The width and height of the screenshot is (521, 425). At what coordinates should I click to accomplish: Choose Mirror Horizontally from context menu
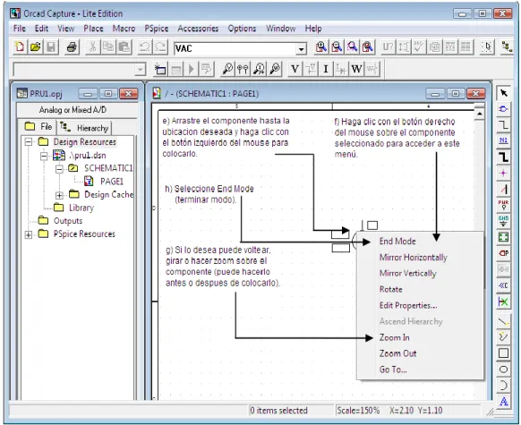coord(413,258)
